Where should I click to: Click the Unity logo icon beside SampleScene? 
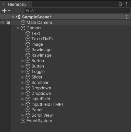click(x=18, y=17)
